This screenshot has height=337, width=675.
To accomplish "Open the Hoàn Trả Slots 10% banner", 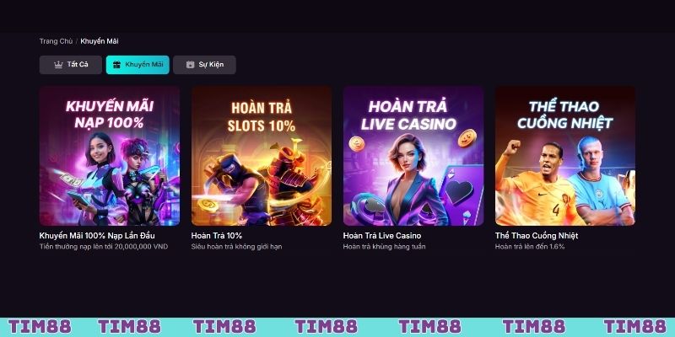I will 262,156.
